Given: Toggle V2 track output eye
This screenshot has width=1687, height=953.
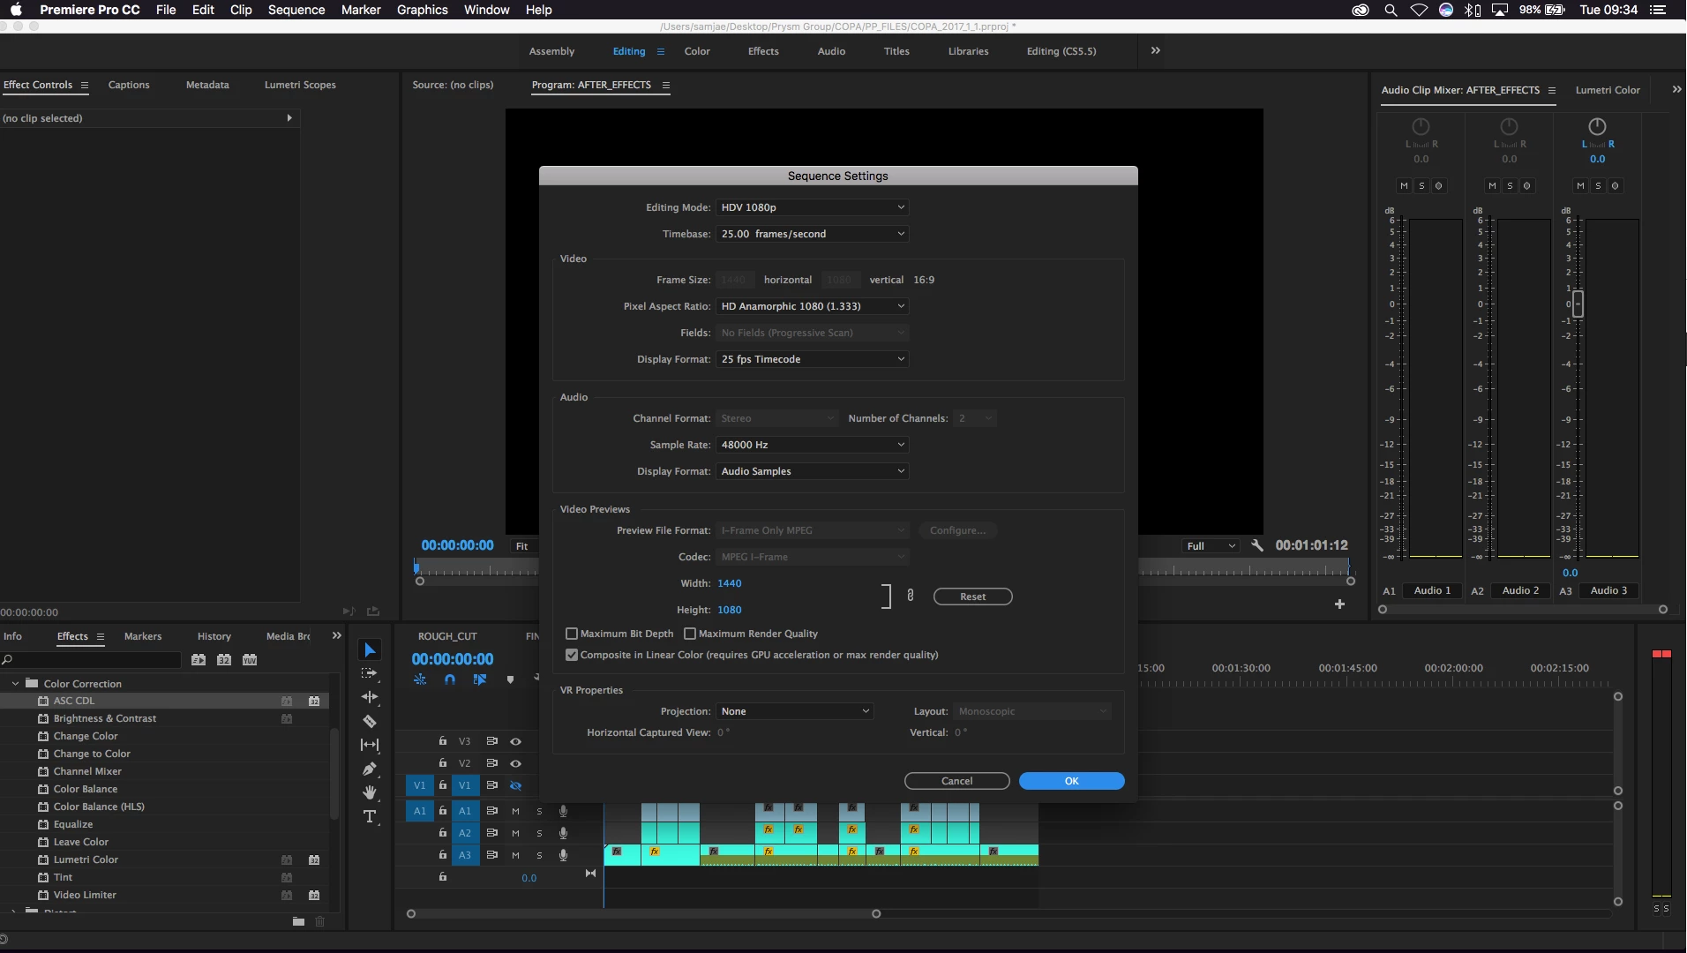Looking at the screenshot, I should pos(516,763).
